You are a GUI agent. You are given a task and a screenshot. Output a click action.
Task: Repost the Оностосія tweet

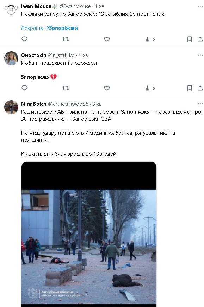[x=66, y=88]
